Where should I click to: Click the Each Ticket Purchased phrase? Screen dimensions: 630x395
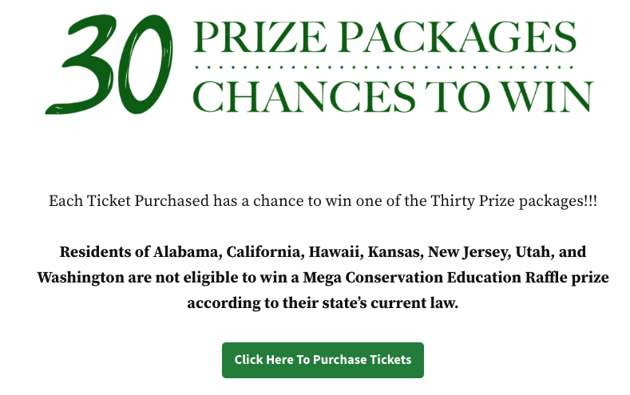pyautogui.click(x=129, y=201)
